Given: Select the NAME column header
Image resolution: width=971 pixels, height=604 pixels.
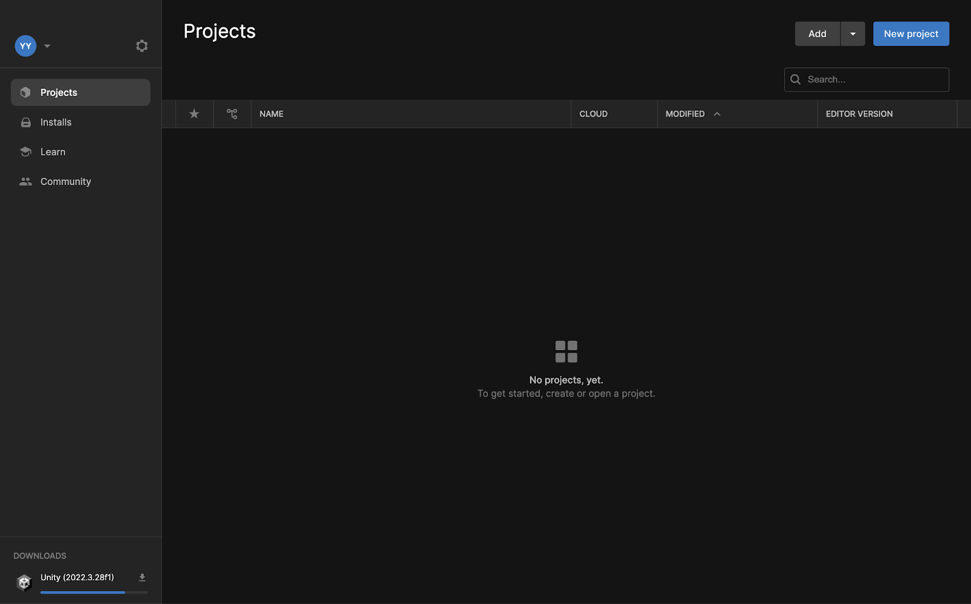Looking at the screenshot, I should tap(271, 114).
